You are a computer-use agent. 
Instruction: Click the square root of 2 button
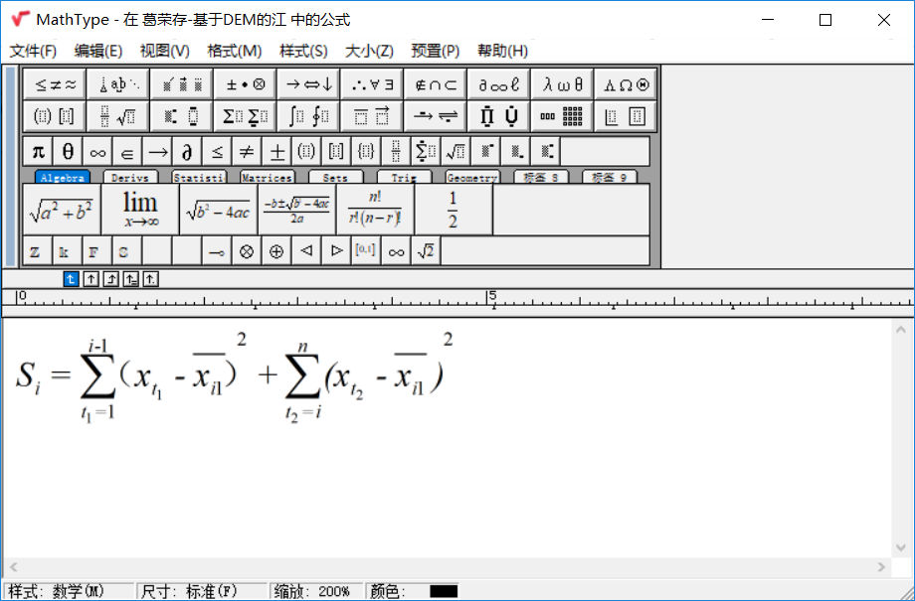(x=426, y=251)
